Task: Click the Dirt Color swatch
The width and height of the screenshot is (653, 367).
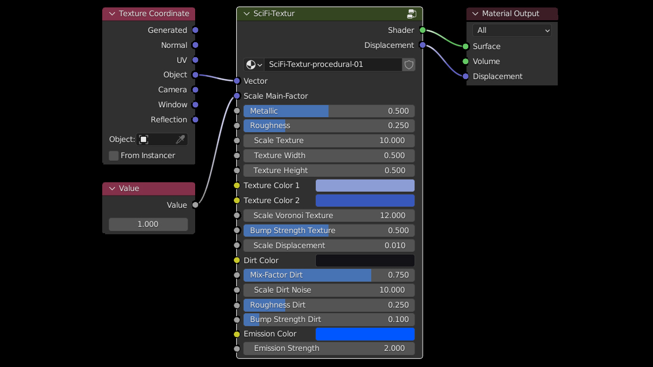Action: [x=365, y=260]
